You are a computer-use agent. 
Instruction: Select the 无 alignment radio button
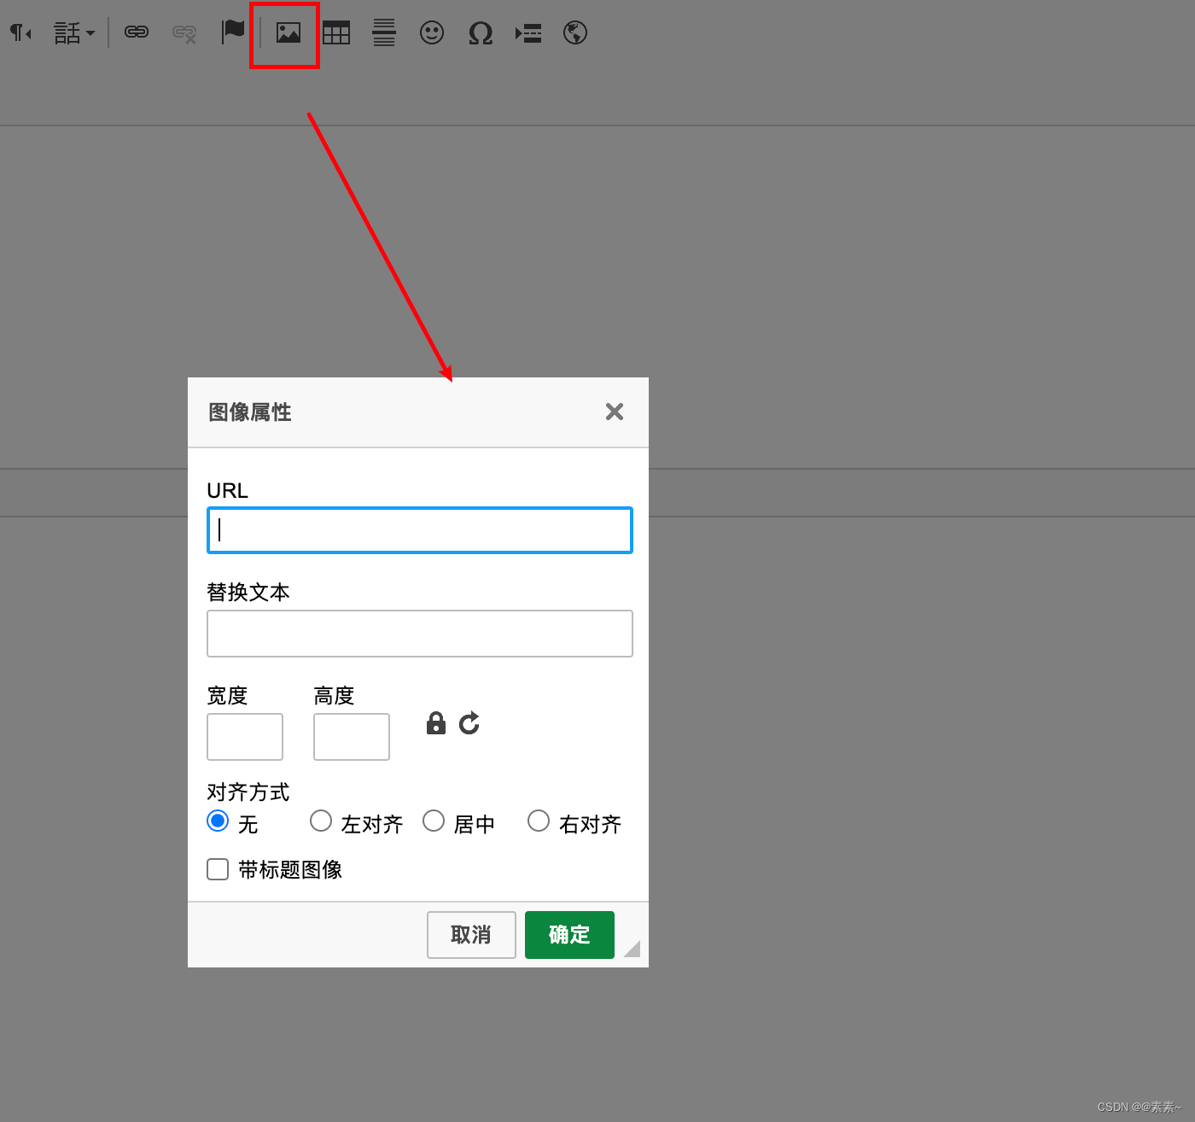click(x=218, y=821)
